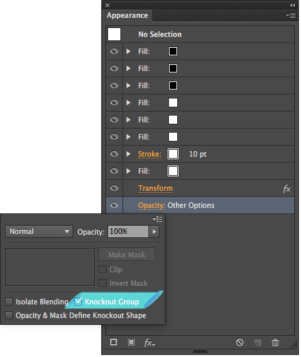Hide the topmost black Fill attribute
Image resolution: width=301 pixels, height=357 pixels.
click(x=114, y=51)
